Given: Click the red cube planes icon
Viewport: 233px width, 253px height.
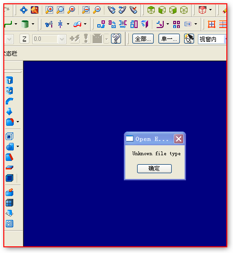Looking at the screenshot, I should tap(202, 10).
